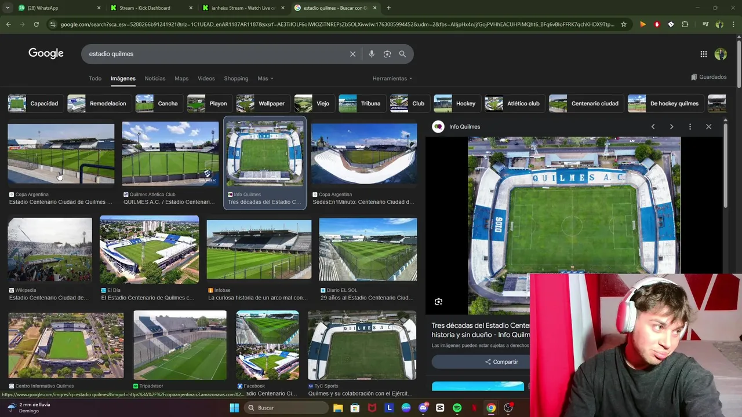Switch to the Shopping tab
This screenshot has height=417, width=742.
236,78
